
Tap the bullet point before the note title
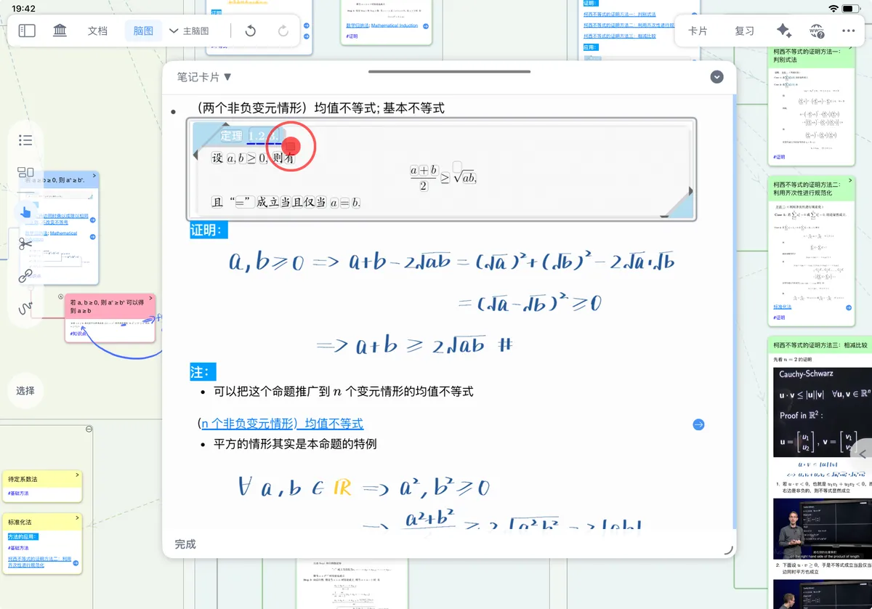(173, 111)
